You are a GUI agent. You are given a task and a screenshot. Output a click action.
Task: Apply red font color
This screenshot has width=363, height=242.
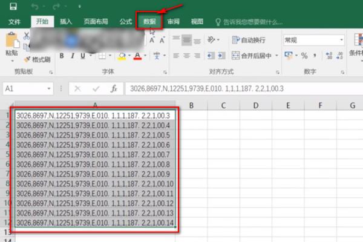tap(137, 56)
